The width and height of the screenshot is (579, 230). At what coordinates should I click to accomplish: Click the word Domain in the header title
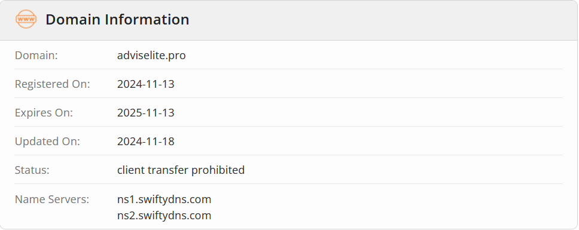pyautogui.click(x=73, y=20)
